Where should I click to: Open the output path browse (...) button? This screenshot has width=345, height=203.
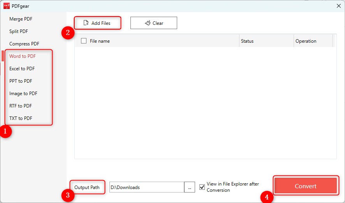click(x=189, y=187)
